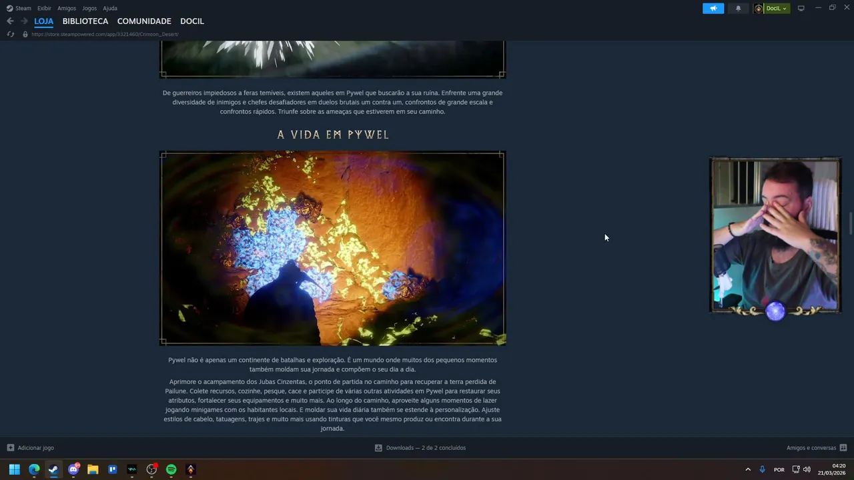Open the Amigos menu
The image size is (854, 480).
tap(67, 8)
